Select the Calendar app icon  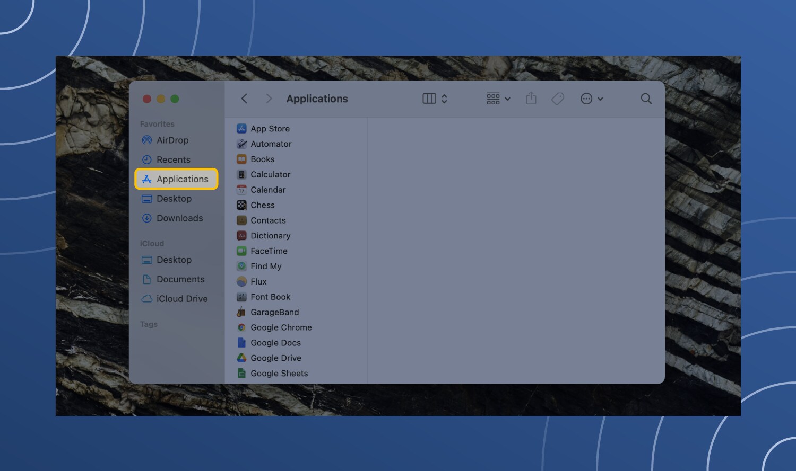point(241,190)
